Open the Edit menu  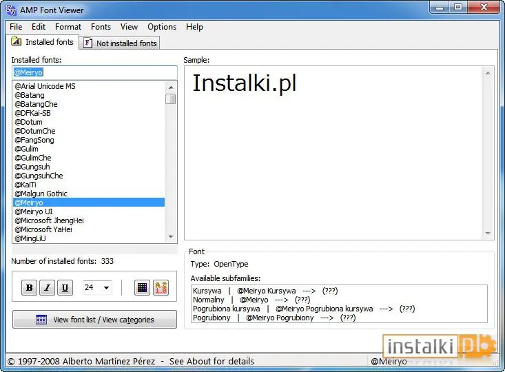coord(39,27)
